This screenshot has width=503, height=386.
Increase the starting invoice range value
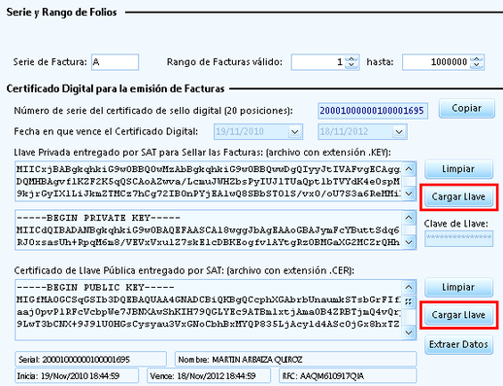click(x=352, y=58)
